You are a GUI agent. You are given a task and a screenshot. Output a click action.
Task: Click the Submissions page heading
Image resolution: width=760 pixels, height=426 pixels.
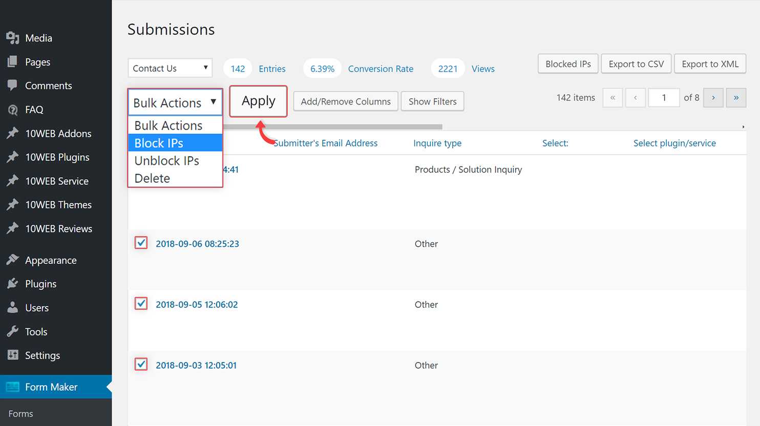[171, 29]
